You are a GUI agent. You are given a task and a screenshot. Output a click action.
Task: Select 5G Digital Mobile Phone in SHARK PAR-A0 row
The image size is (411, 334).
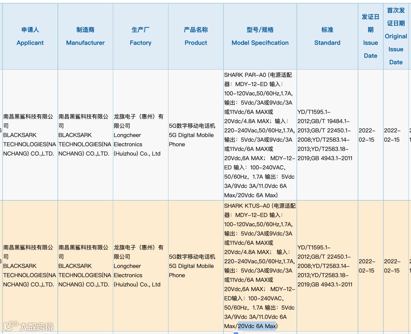point(196,135)
